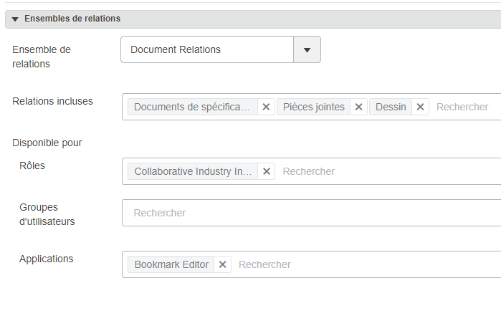Select the Bookmark Editor chip label

pos(171,264)
